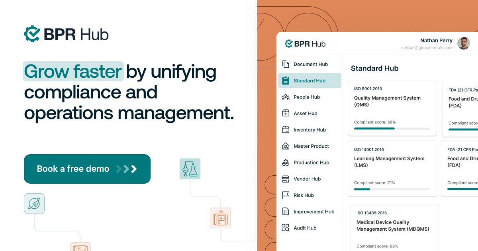Click the ISO 9001:2015 label

click(x=368, y=89)
